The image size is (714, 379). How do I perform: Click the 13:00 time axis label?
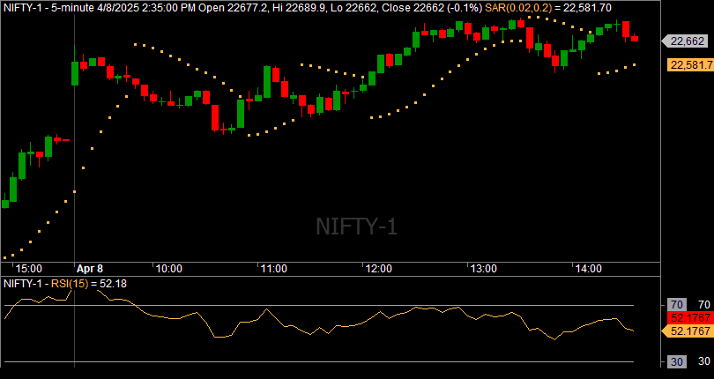(483, 268)
